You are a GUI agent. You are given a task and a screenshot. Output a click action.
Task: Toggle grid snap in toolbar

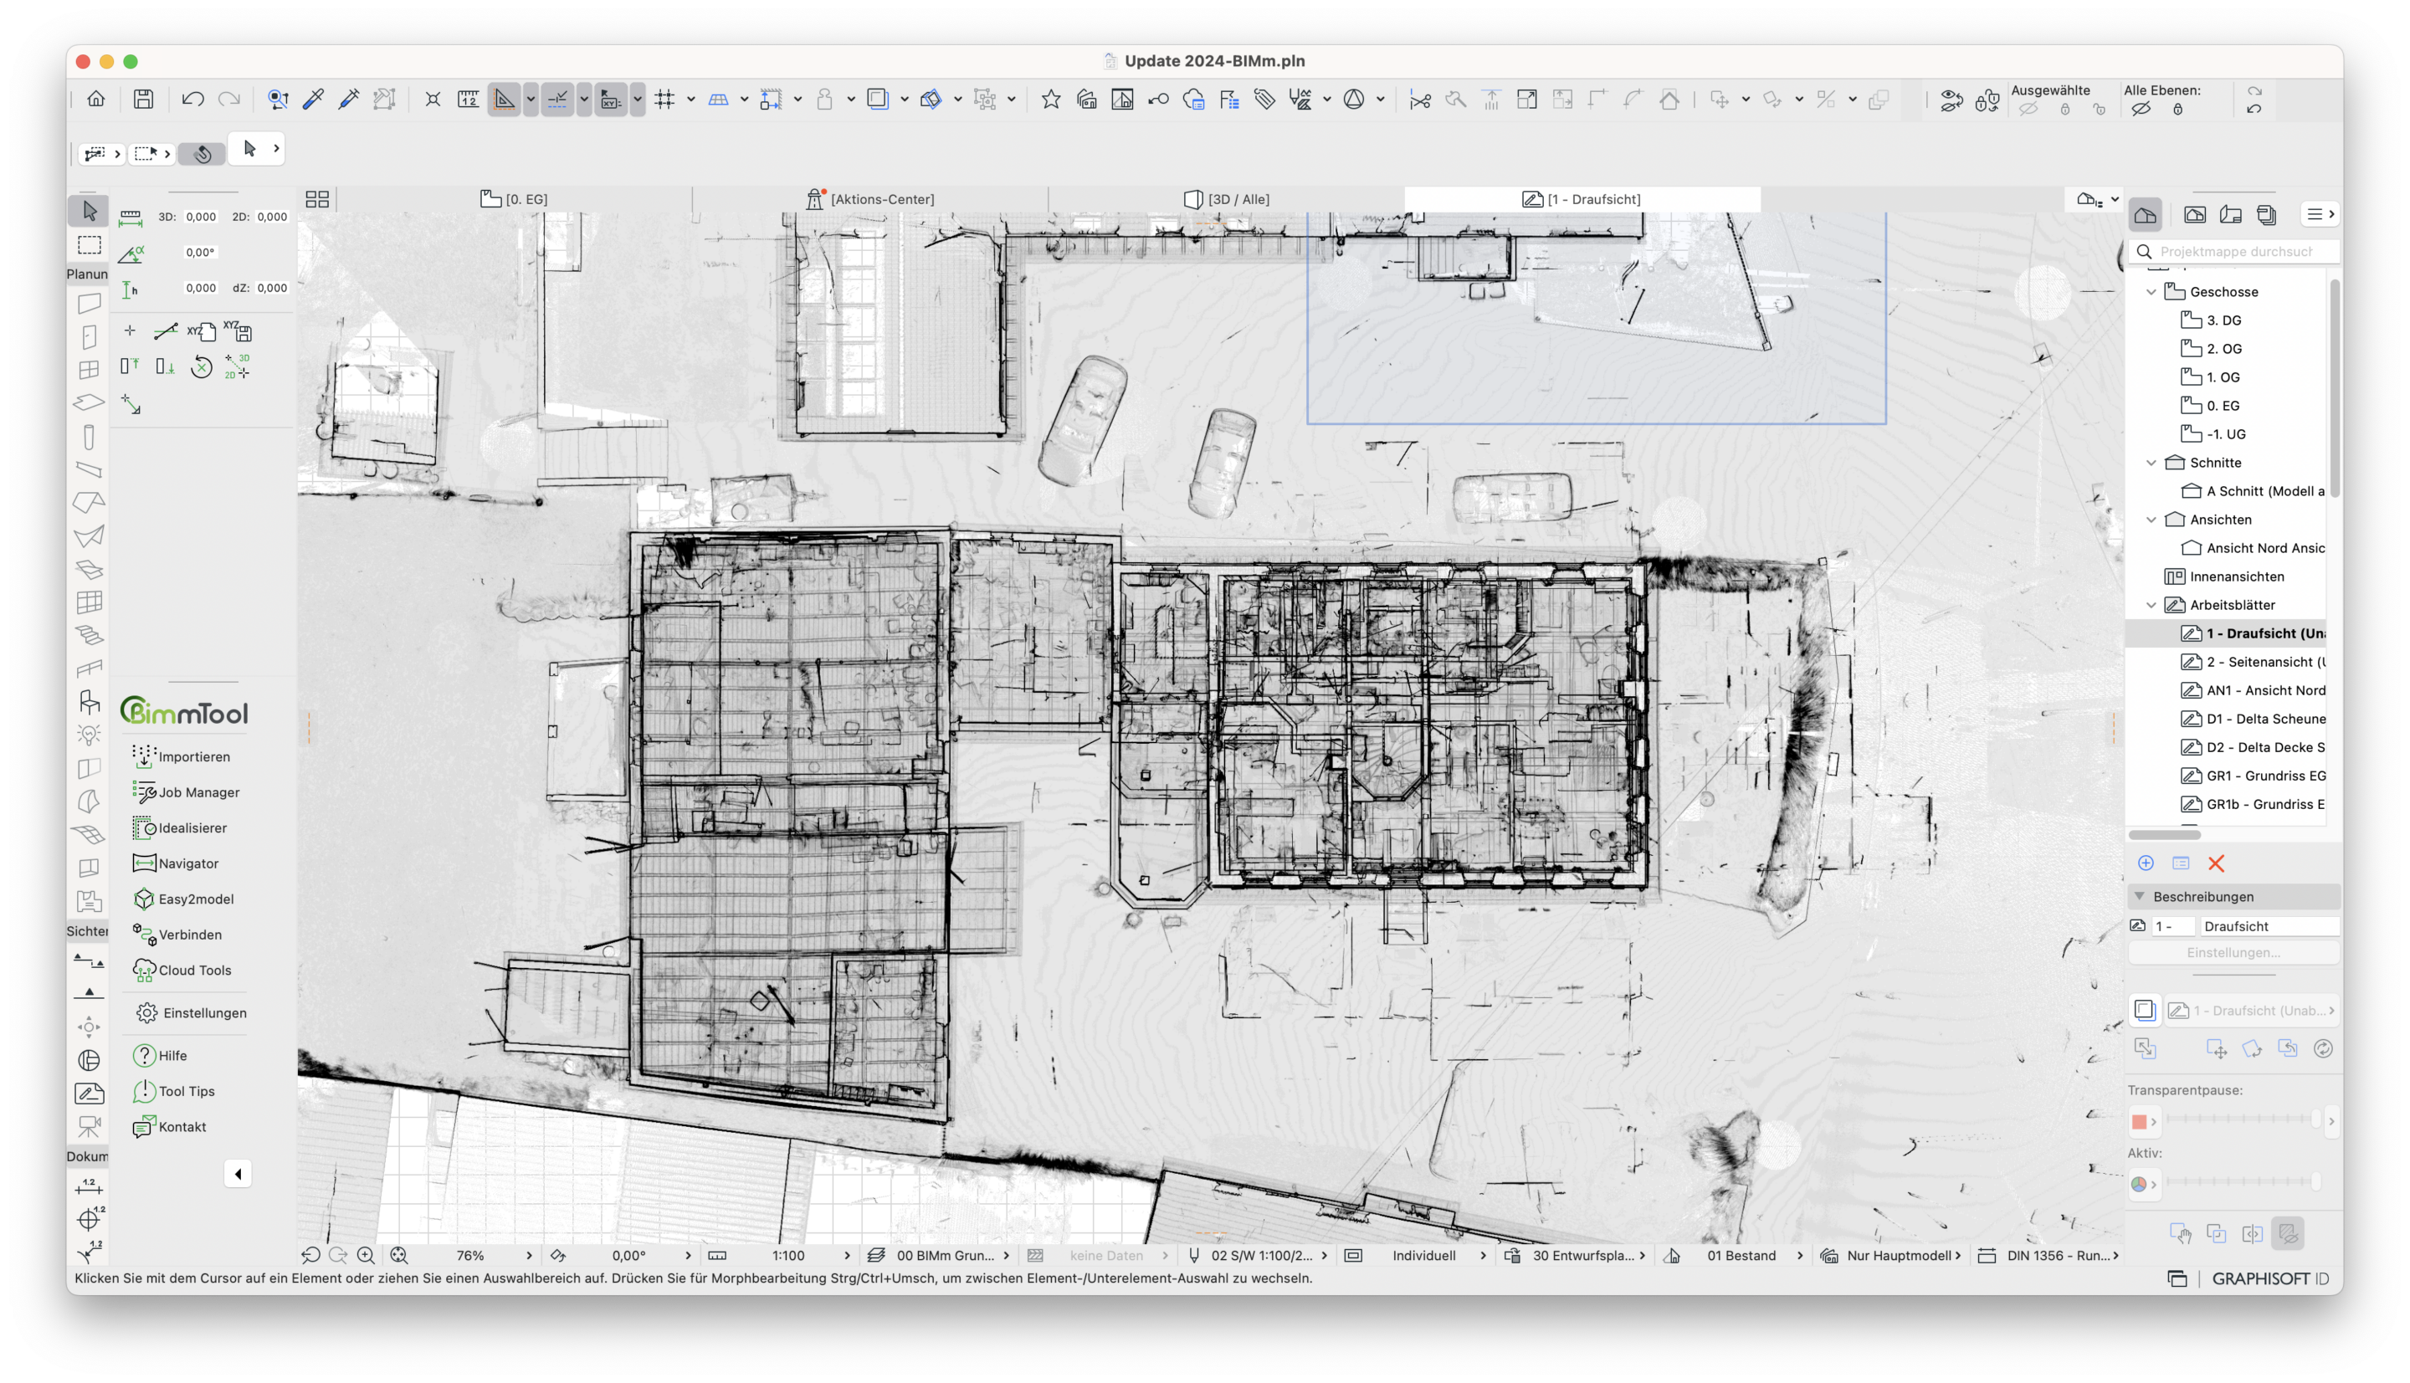[x=665, y=99]
